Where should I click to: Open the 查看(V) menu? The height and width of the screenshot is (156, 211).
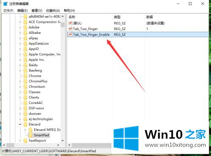click(37, 11)
